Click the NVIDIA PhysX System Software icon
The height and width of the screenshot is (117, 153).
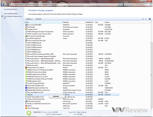click(x=26, y=79)
